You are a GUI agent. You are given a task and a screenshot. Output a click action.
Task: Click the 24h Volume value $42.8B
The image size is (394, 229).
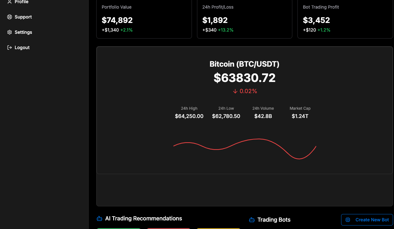click(263, 116)
